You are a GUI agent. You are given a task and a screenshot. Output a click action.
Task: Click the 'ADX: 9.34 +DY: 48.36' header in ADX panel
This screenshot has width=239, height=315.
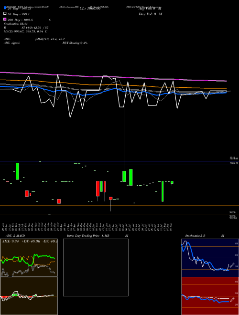pyautogui.click(x=21, y=241)
